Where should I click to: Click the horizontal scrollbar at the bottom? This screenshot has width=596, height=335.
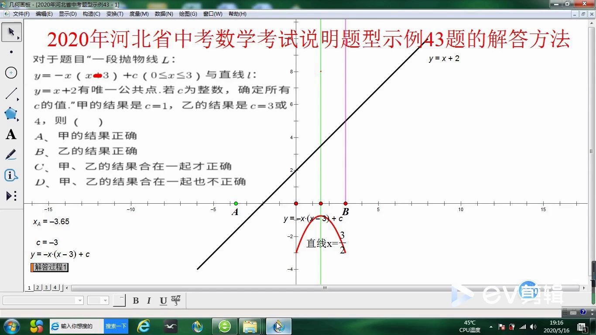(325, 287)
